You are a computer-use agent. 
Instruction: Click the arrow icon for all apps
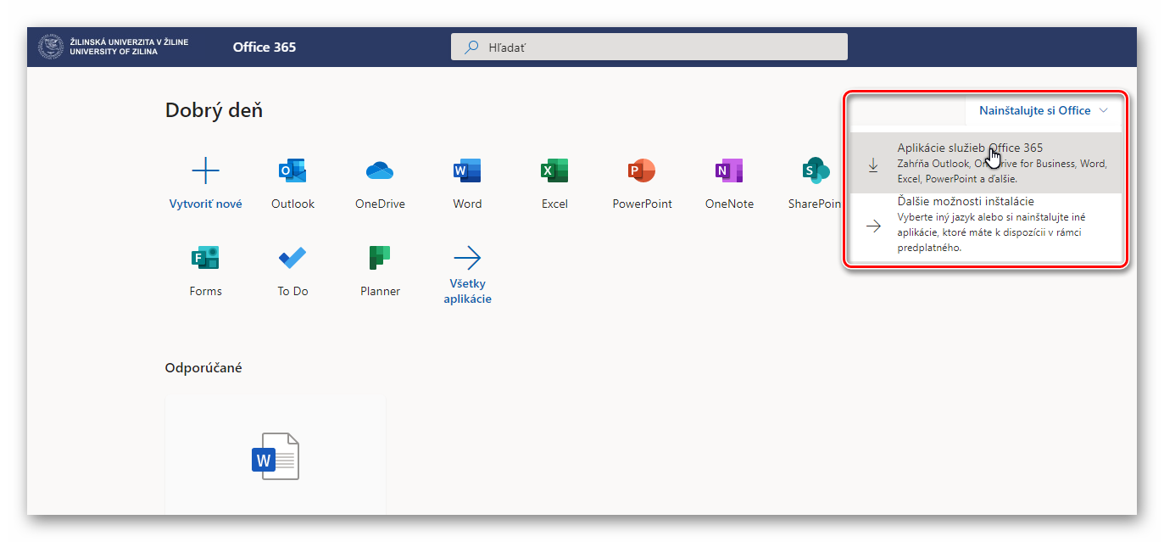467,258
